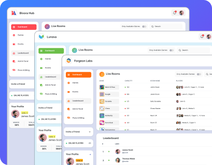Click "Room 22" room name

click(x=153, y=123)
